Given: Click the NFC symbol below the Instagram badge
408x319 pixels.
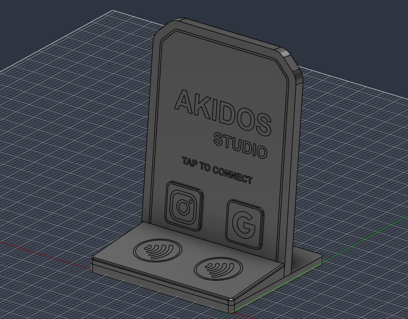Looking at the screenshot, I should (158, 251).
